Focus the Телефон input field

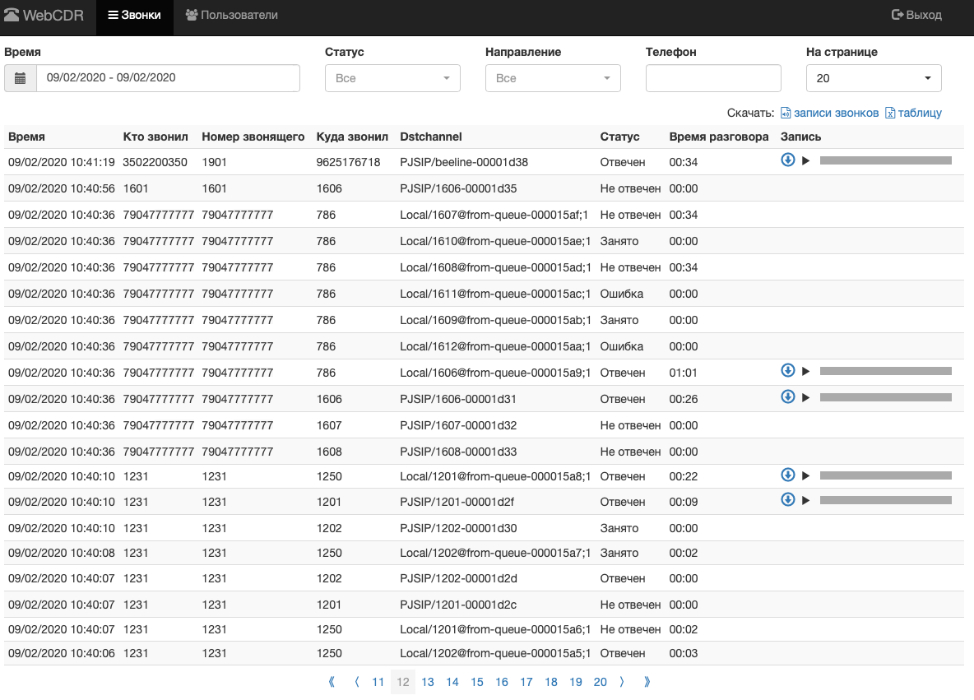point(713,78)
